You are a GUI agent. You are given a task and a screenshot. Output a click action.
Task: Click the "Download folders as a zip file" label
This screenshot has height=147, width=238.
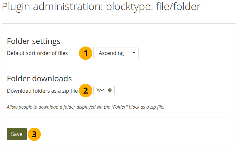coord(42,91)
